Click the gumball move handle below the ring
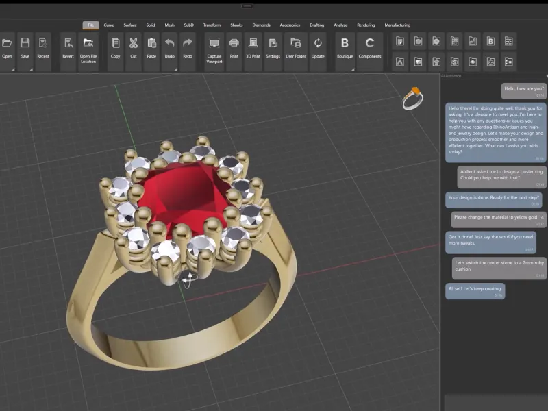Image resolution: width=548 pixels, height=411 pixels. click(x=188, y=280)
